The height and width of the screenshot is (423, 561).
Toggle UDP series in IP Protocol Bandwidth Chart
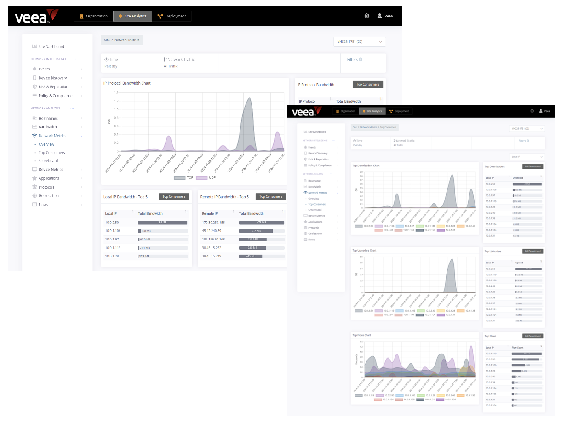pyautogui.click(x=206, y=177)
